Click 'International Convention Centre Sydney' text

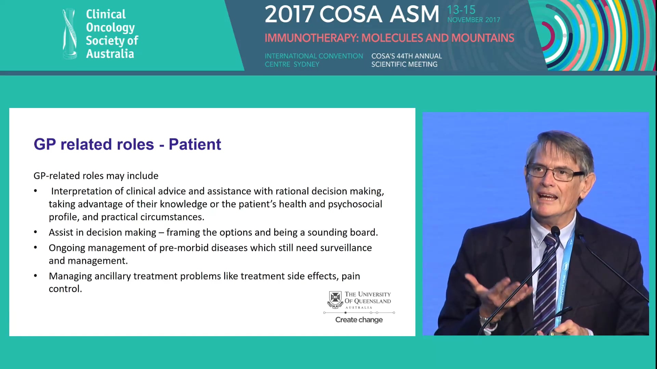(313, 60)
